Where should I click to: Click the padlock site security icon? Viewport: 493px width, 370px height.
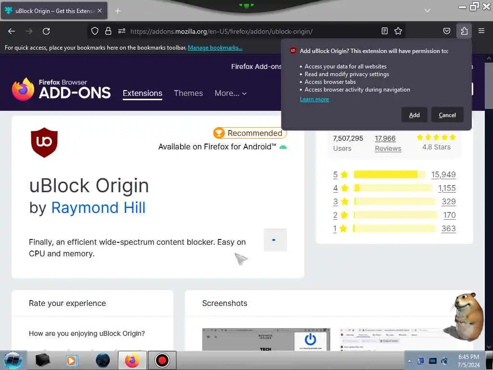[x=108, y=31]
